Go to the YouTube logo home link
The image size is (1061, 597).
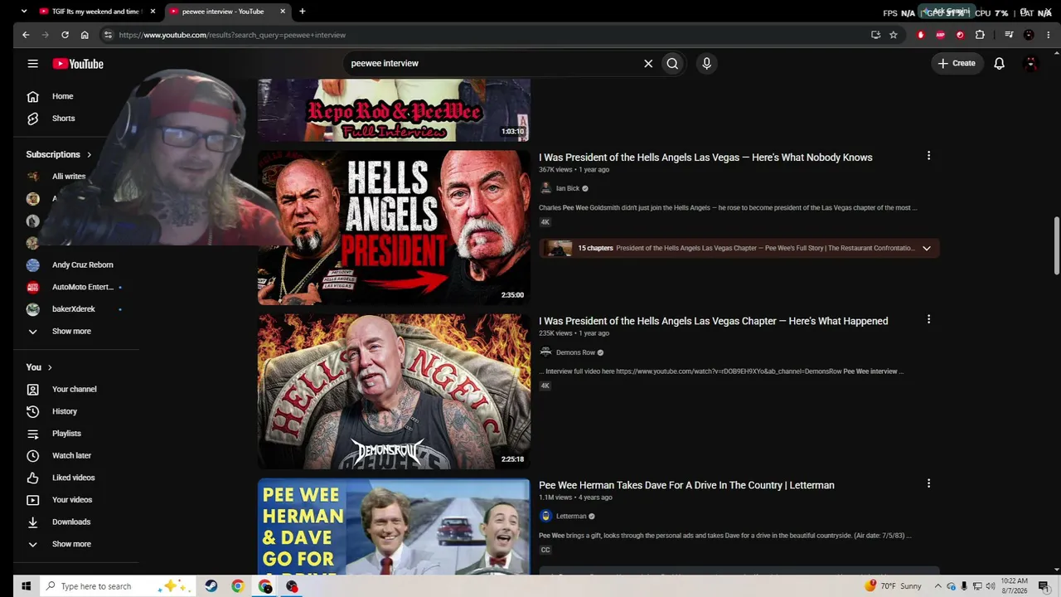[x=78, y=64]
